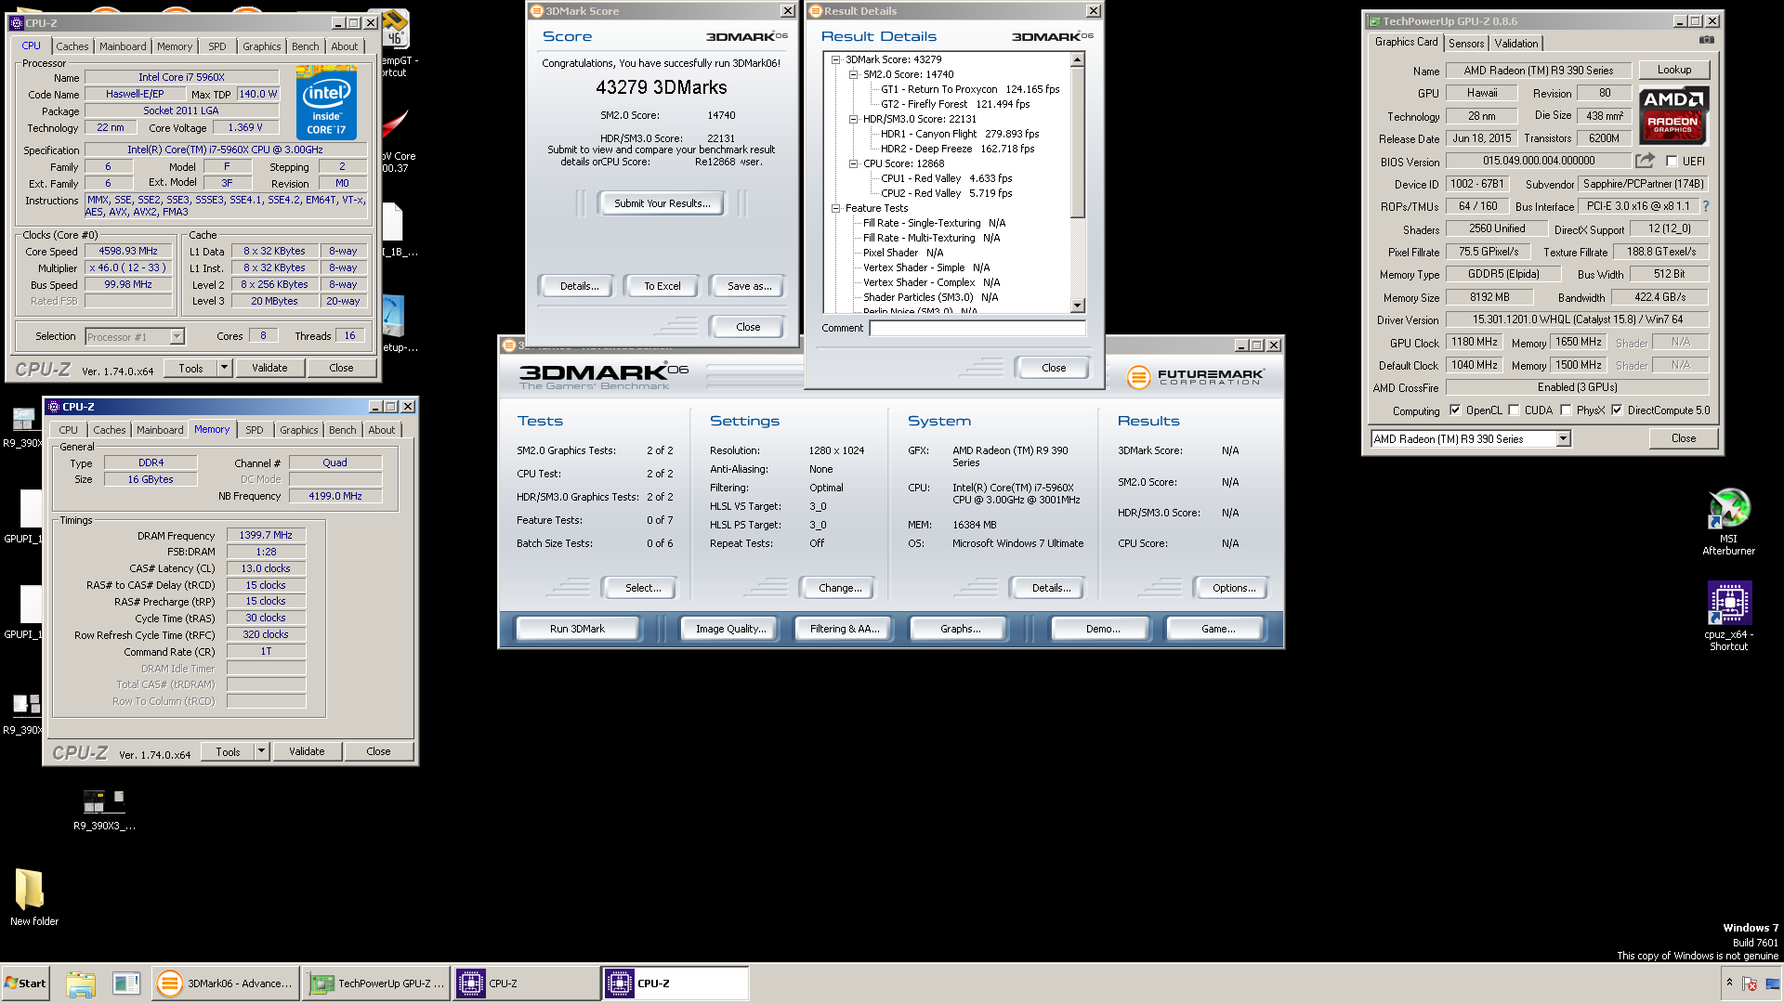The image size is (1784, 1003).
Task: Click Options button under Results
Action: click(x=1234, y=588)
